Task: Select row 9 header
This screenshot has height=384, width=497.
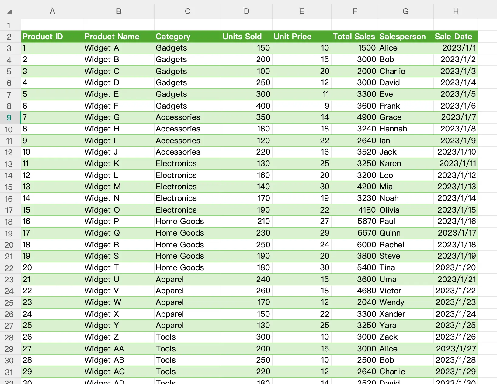Action: tap(9, 117)
